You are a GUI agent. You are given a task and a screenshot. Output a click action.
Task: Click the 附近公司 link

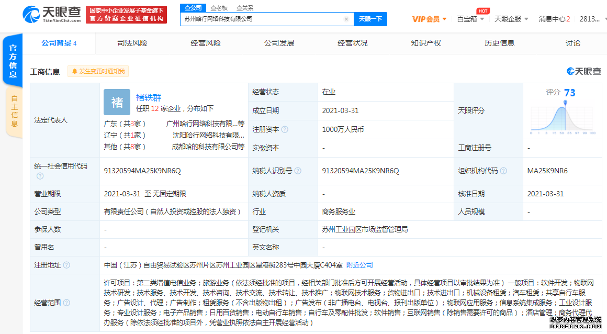coord(359,265)
